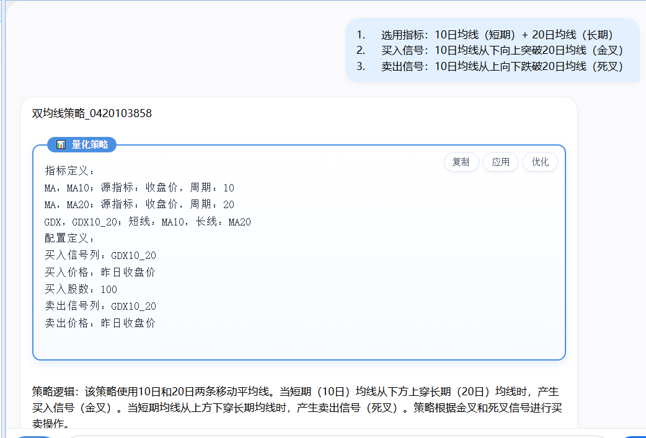Image resolution: width=646 pixels, height=438 pixels.
Task: Click text 卖出信号列：GDX10_20
Action: tap(100, 306)
